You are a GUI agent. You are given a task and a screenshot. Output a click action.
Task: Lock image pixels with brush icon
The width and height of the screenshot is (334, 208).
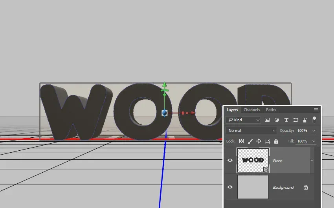tap(250, 141)
